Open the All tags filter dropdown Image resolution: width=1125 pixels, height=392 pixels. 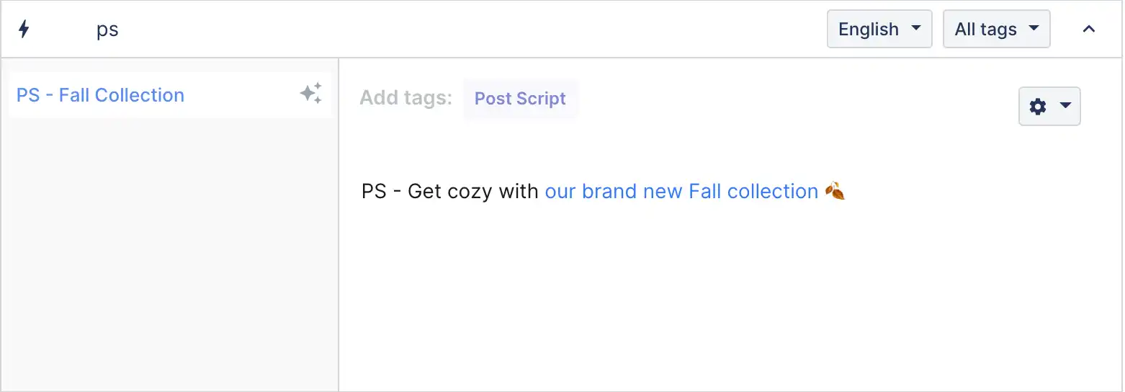pyautogui.click(x=997, y=29)
